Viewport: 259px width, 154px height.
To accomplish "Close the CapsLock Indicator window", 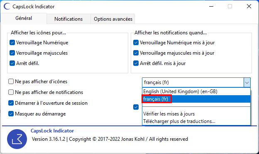I will pos(249,7).
